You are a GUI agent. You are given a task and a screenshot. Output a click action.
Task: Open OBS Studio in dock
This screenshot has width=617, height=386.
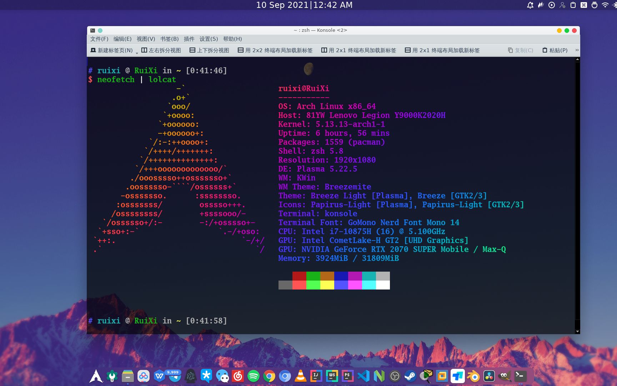395,376
